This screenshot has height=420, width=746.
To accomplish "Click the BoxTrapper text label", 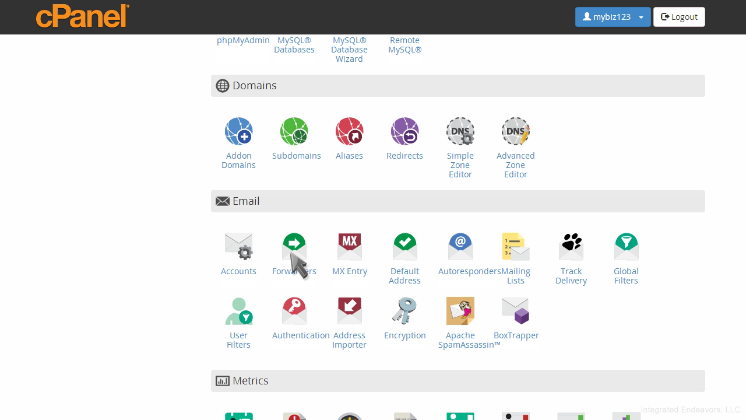I will 516,335.
